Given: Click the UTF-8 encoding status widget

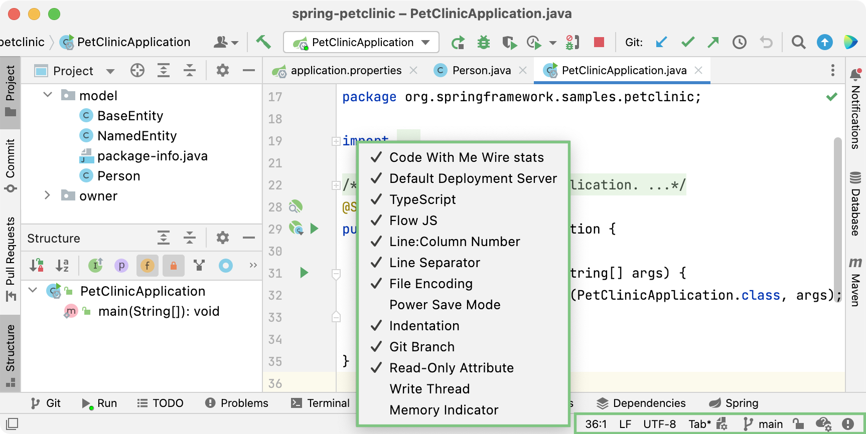Looking at the screenshot, I should pyautogui.click(x=659, y=424).
